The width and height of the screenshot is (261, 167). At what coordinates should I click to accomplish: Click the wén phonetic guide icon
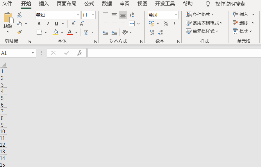(x=86, y=32)
